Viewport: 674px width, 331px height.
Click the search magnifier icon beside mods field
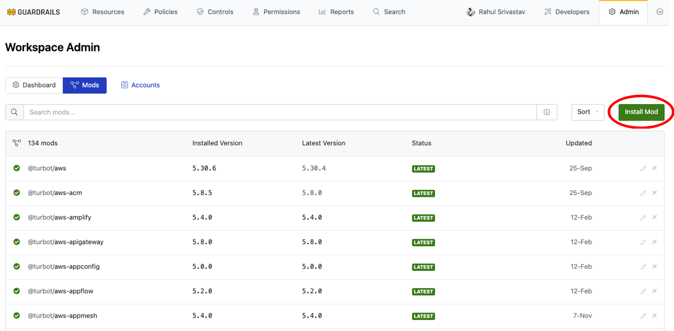pos(14,112)
